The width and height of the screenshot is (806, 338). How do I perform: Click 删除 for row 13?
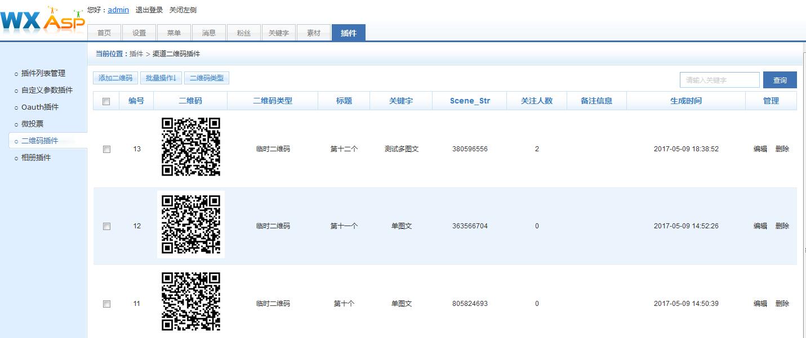pyautogui.click(x=782, y=149)
